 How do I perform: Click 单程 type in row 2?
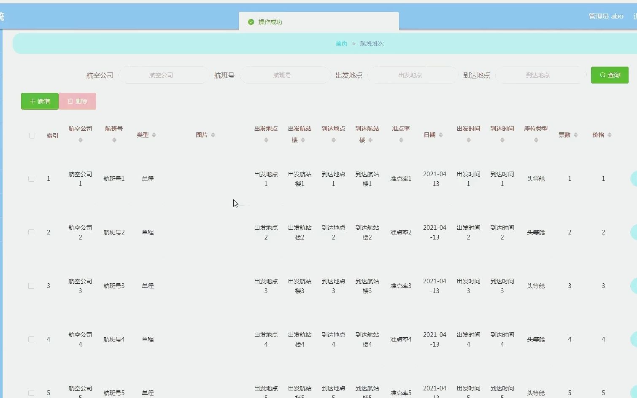pyautogui.click(x=148, y=232)
